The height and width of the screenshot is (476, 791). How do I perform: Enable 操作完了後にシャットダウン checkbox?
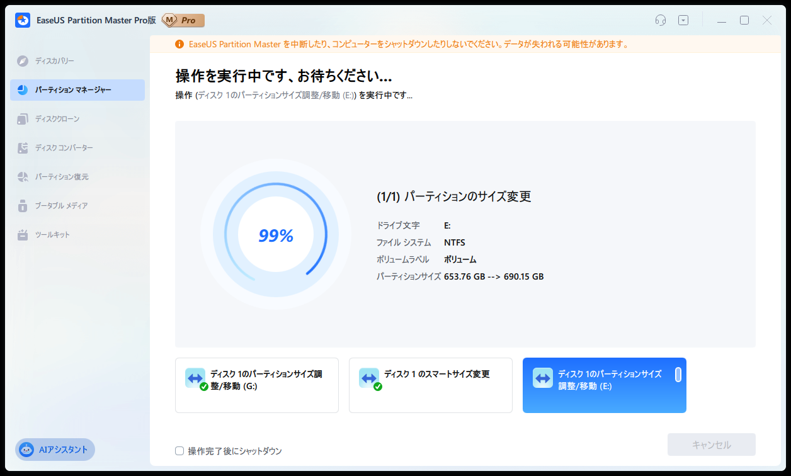[179, 451]
